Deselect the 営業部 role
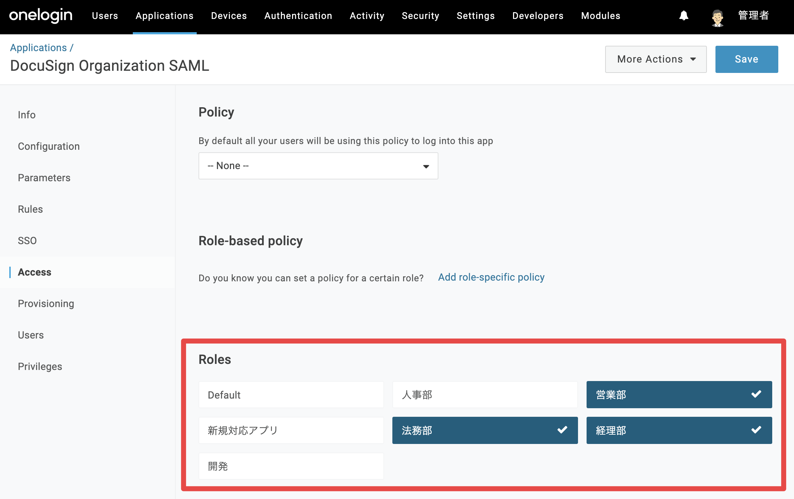 (679, 395)
